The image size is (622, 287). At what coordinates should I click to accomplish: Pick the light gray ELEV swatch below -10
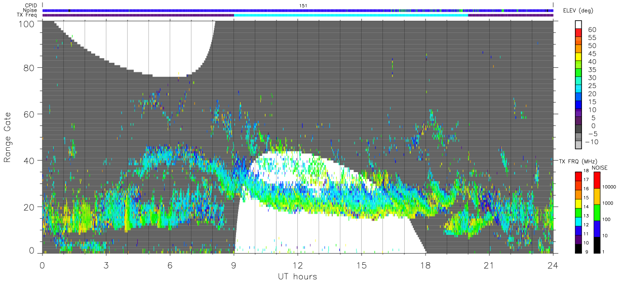578,145
